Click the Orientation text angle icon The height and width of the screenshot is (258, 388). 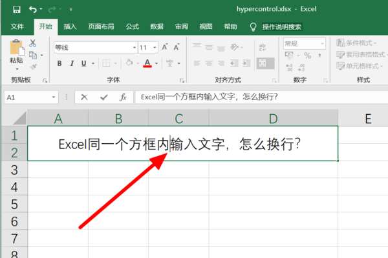click(x=235, y=46)
